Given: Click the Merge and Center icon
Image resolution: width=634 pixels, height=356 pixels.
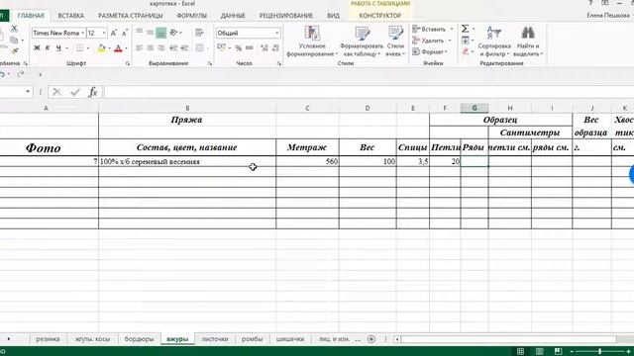Looking at the screenshot, I should tap(199, 48).
